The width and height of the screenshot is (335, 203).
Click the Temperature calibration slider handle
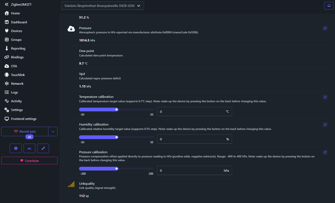point(117,110)
